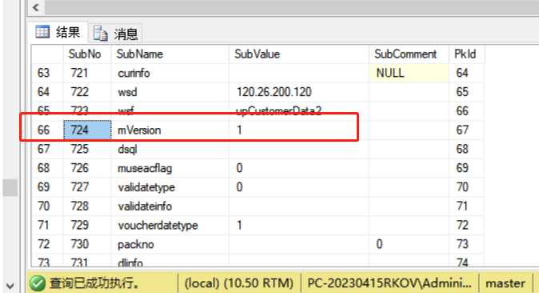This screenshot has width=539, height=293.
Task: Select the NULL SubComment cell
Action: coord(409,73)
